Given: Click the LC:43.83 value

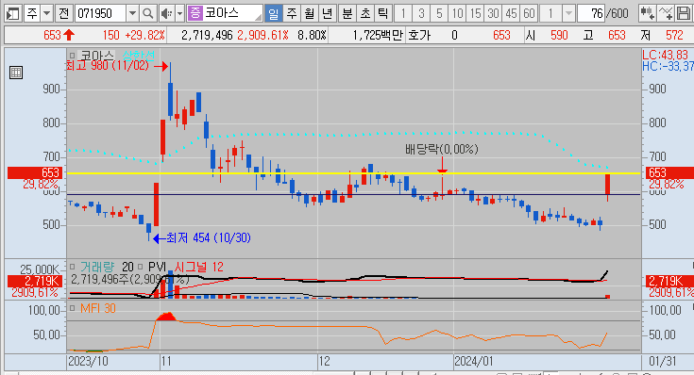Looking at the screenshot, I should (x=666, y=55).
